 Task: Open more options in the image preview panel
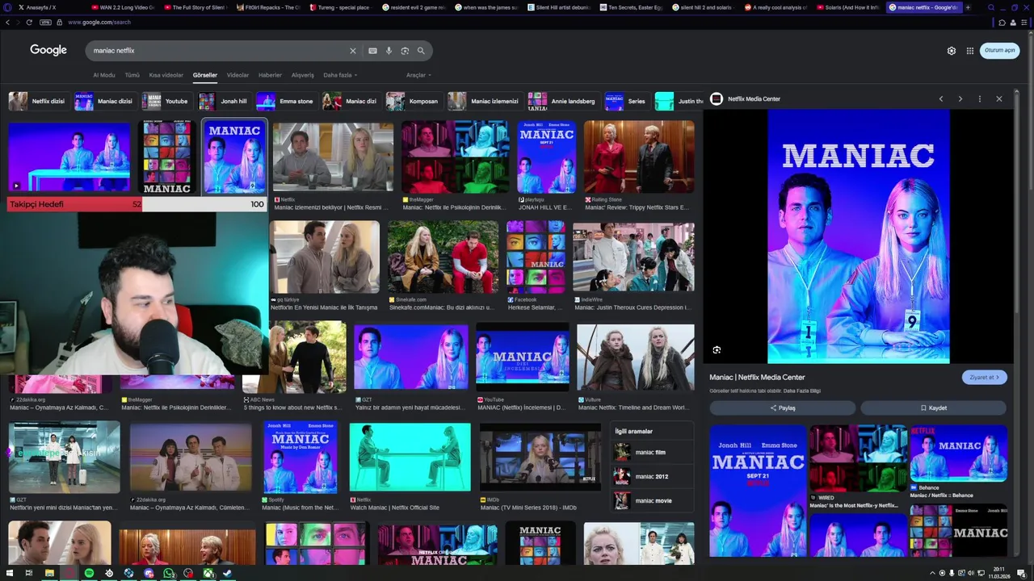coord(980,98)
